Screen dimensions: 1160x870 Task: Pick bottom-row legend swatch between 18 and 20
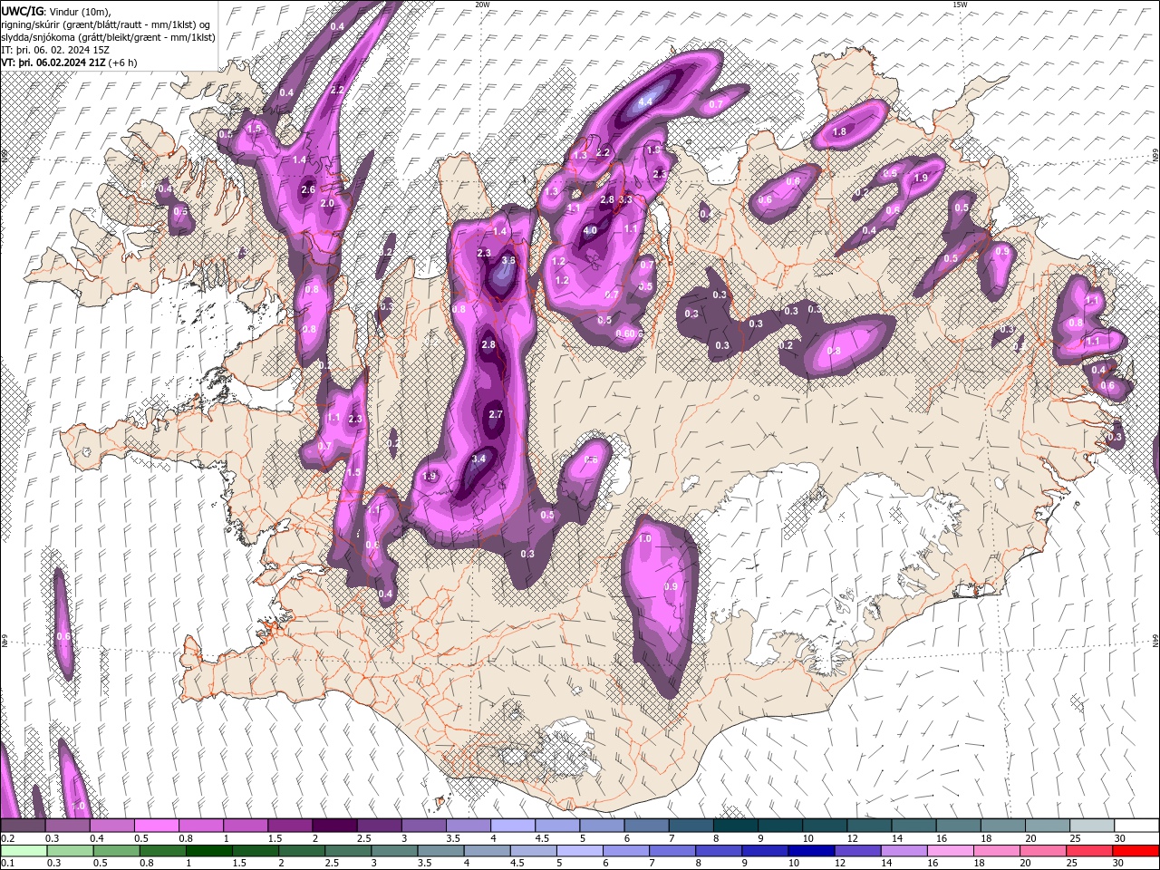coord(997,851)
